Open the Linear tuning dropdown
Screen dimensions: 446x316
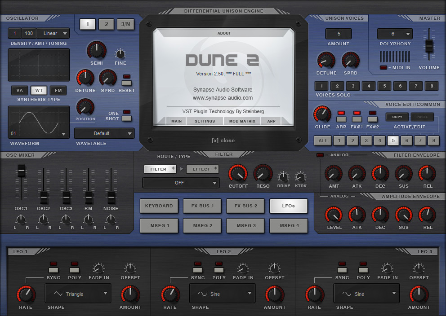(x=53, y=34)
